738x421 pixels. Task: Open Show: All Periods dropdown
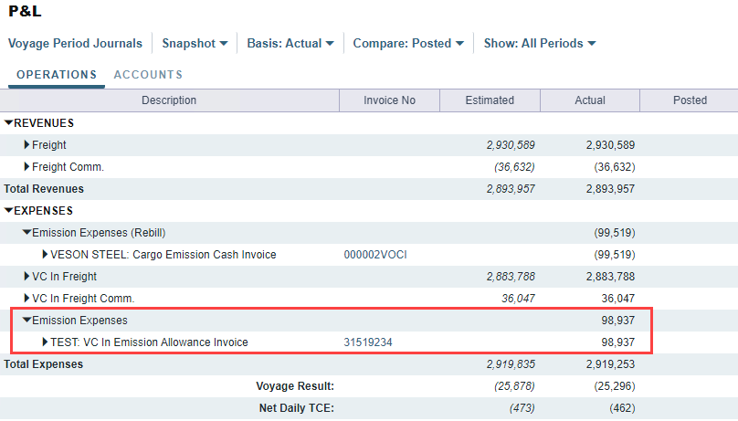[x=539, y=44]
